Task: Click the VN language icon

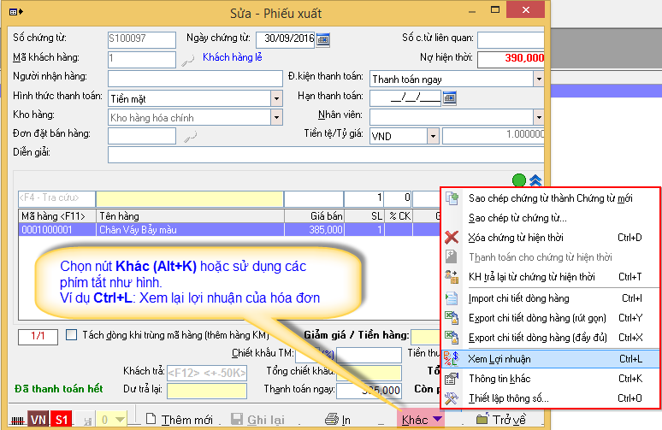Action: coord(38,420)
